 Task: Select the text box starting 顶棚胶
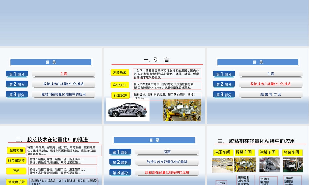coord(292,180)
